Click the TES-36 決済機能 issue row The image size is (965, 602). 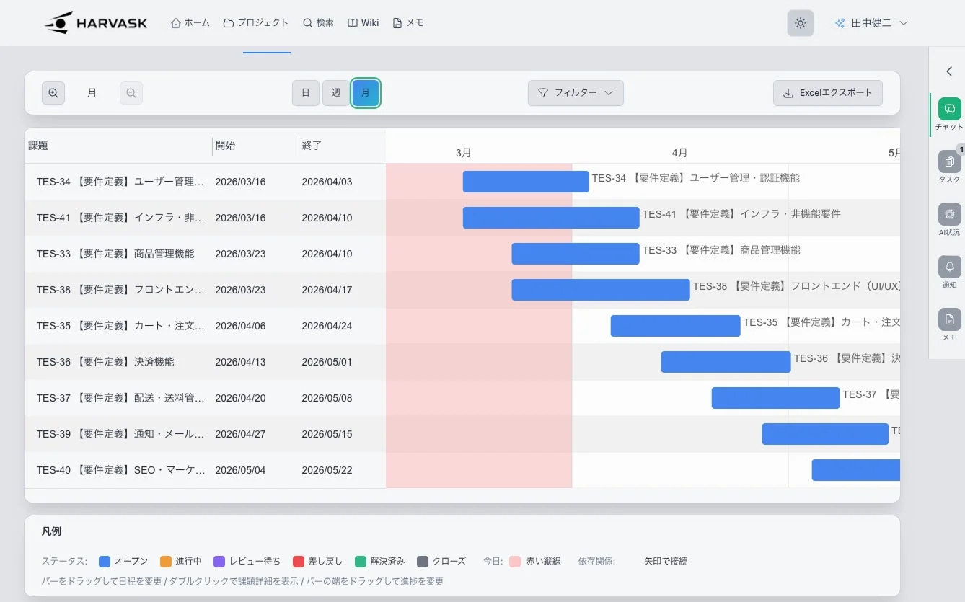pos(206,362)
